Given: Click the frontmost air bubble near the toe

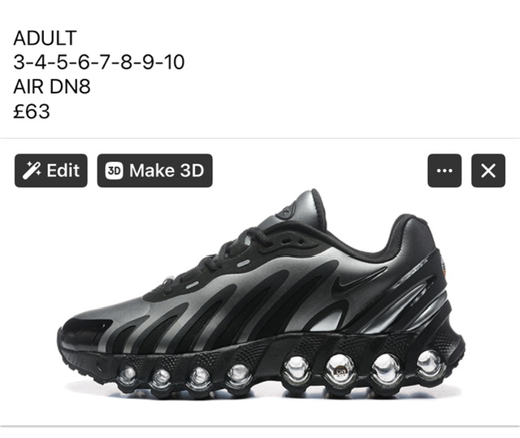Looking at the screenshot, I should (128, 375).
